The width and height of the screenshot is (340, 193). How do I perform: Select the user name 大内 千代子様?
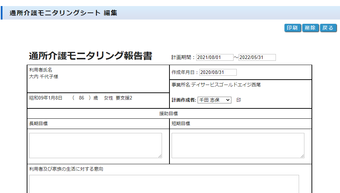[x=43, y=77]
